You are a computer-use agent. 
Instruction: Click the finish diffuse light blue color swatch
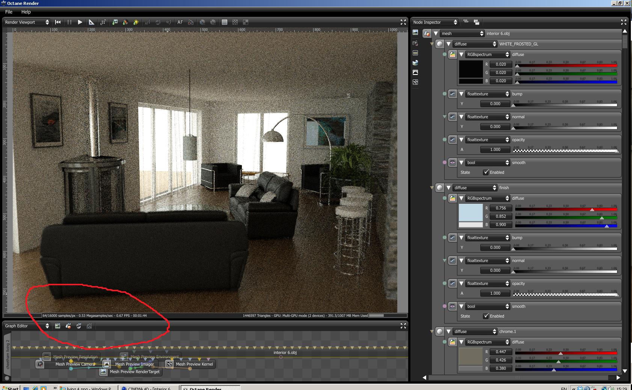(x=471, y=213)
